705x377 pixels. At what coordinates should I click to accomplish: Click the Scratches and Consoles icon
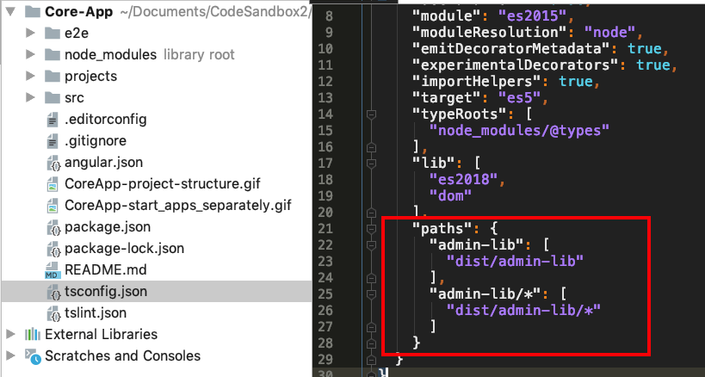tap(33, 355)
